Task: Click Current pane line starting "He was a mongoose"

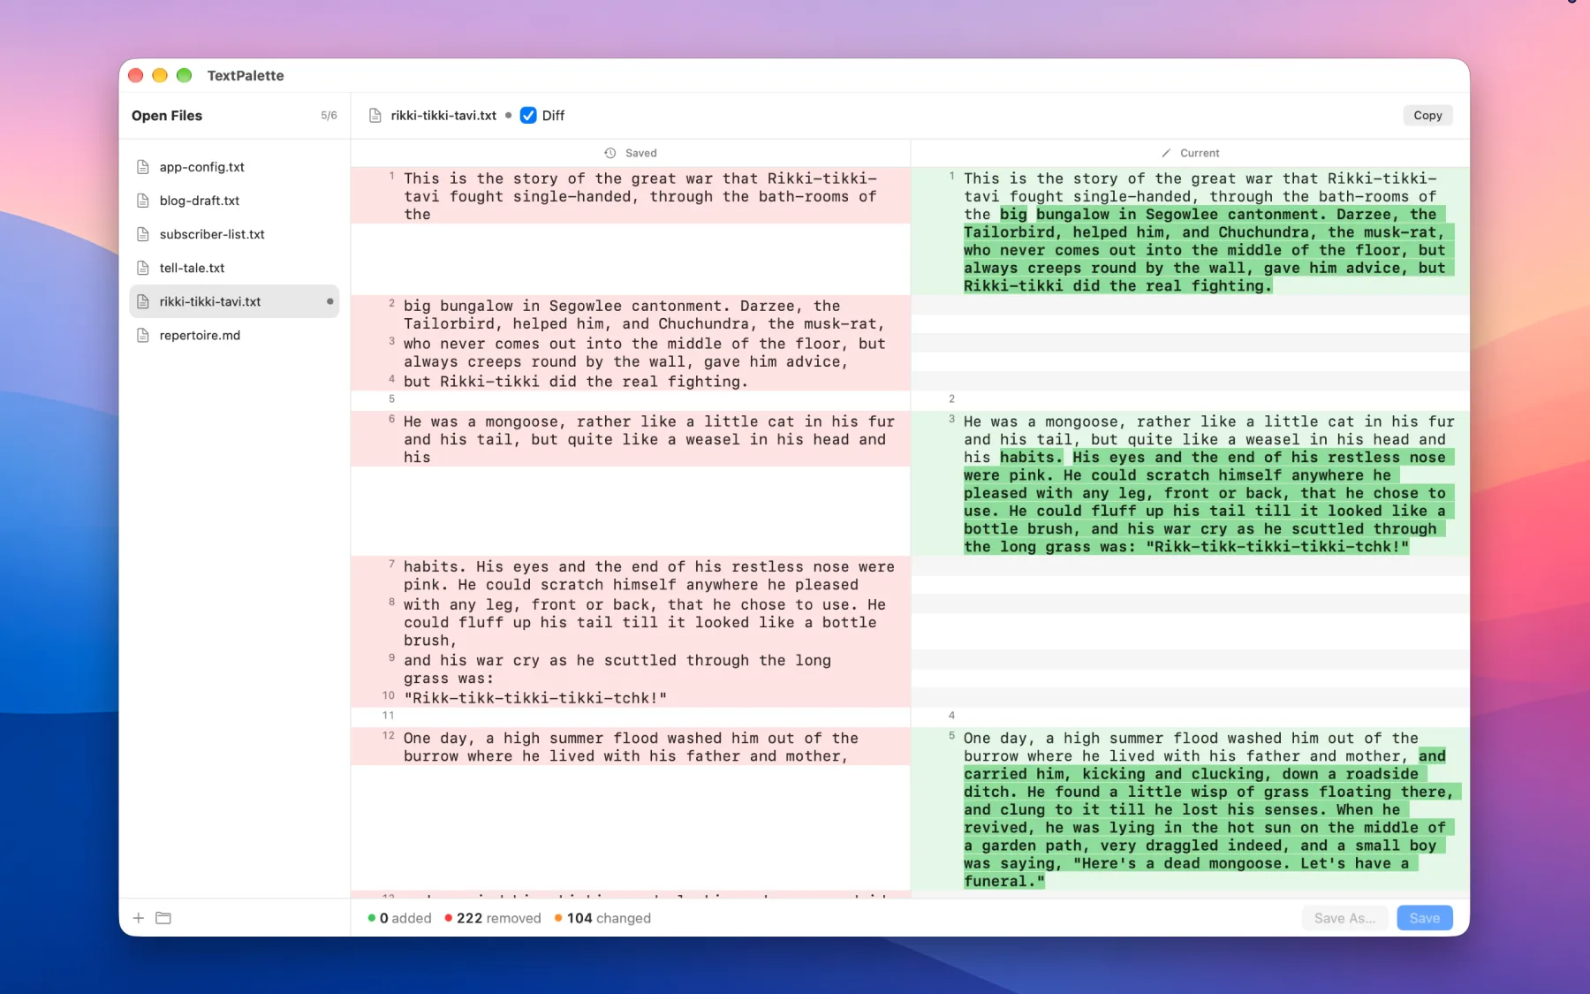Action: click(x=1190, y=483)
